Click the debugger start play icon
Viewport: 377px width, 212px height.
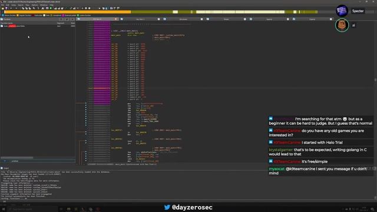82,8
